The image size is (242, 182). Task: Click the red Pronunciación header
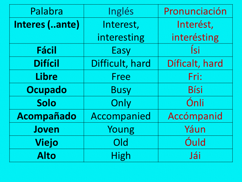coord(195,11)
